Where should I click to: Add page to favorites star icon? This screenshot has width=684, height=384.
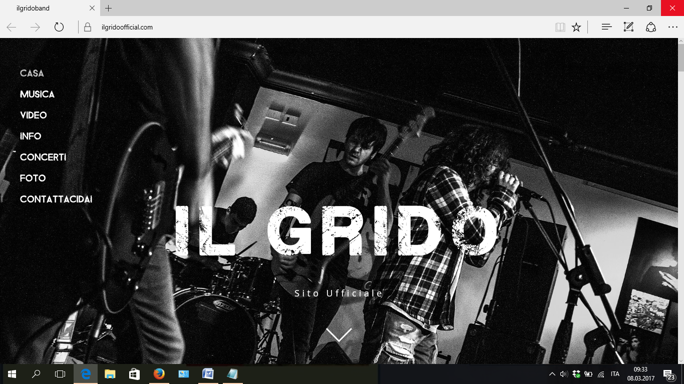(x=576, y=27)
